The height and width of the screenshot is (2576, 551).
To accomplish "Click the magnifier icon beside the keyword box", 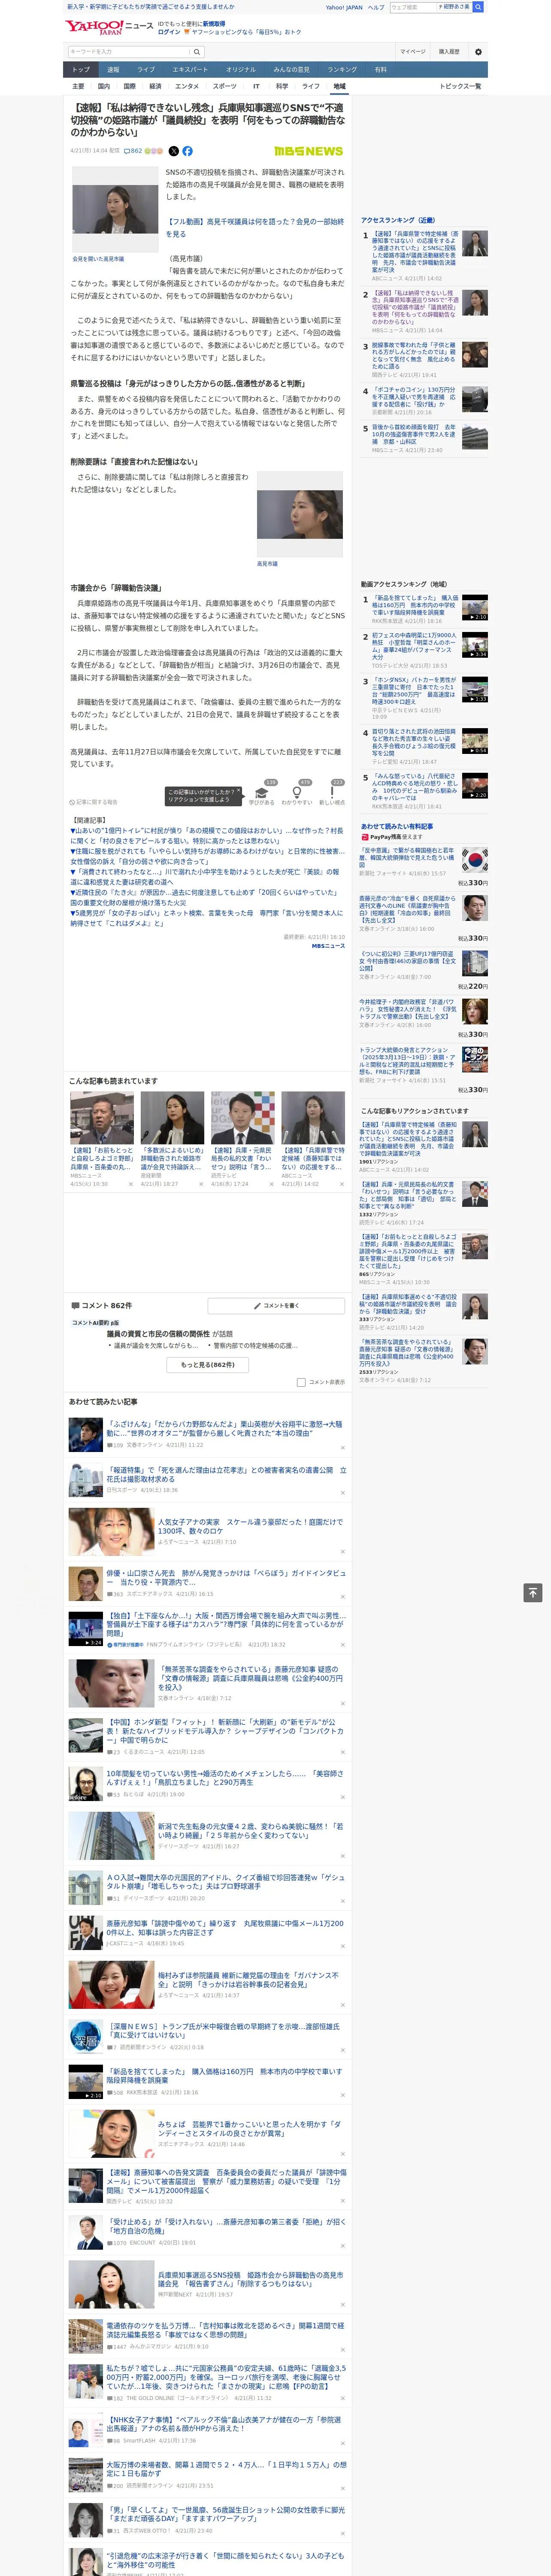I will pos(197,51).
